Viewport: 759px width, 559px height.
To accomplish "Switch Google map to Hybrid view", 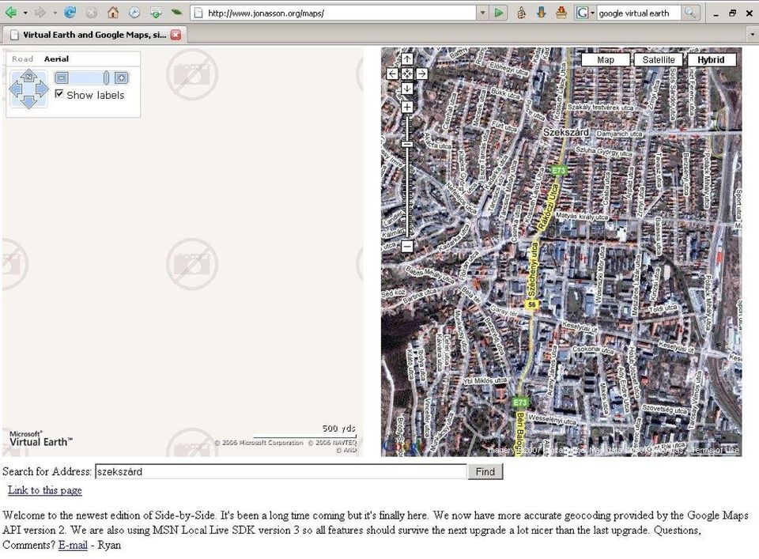I will pos(711,59).
